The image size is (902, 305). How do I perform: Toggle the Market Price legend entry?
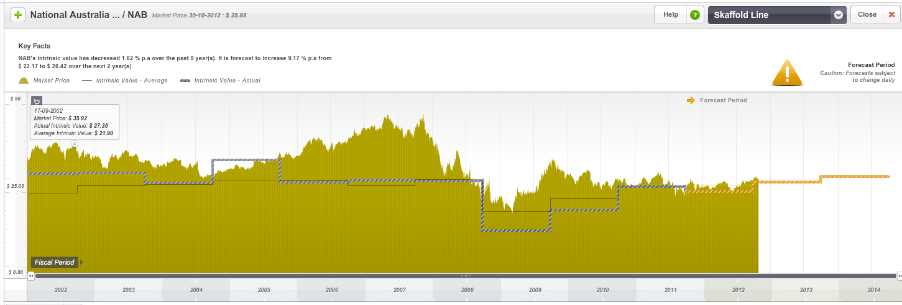pos(45,81)
